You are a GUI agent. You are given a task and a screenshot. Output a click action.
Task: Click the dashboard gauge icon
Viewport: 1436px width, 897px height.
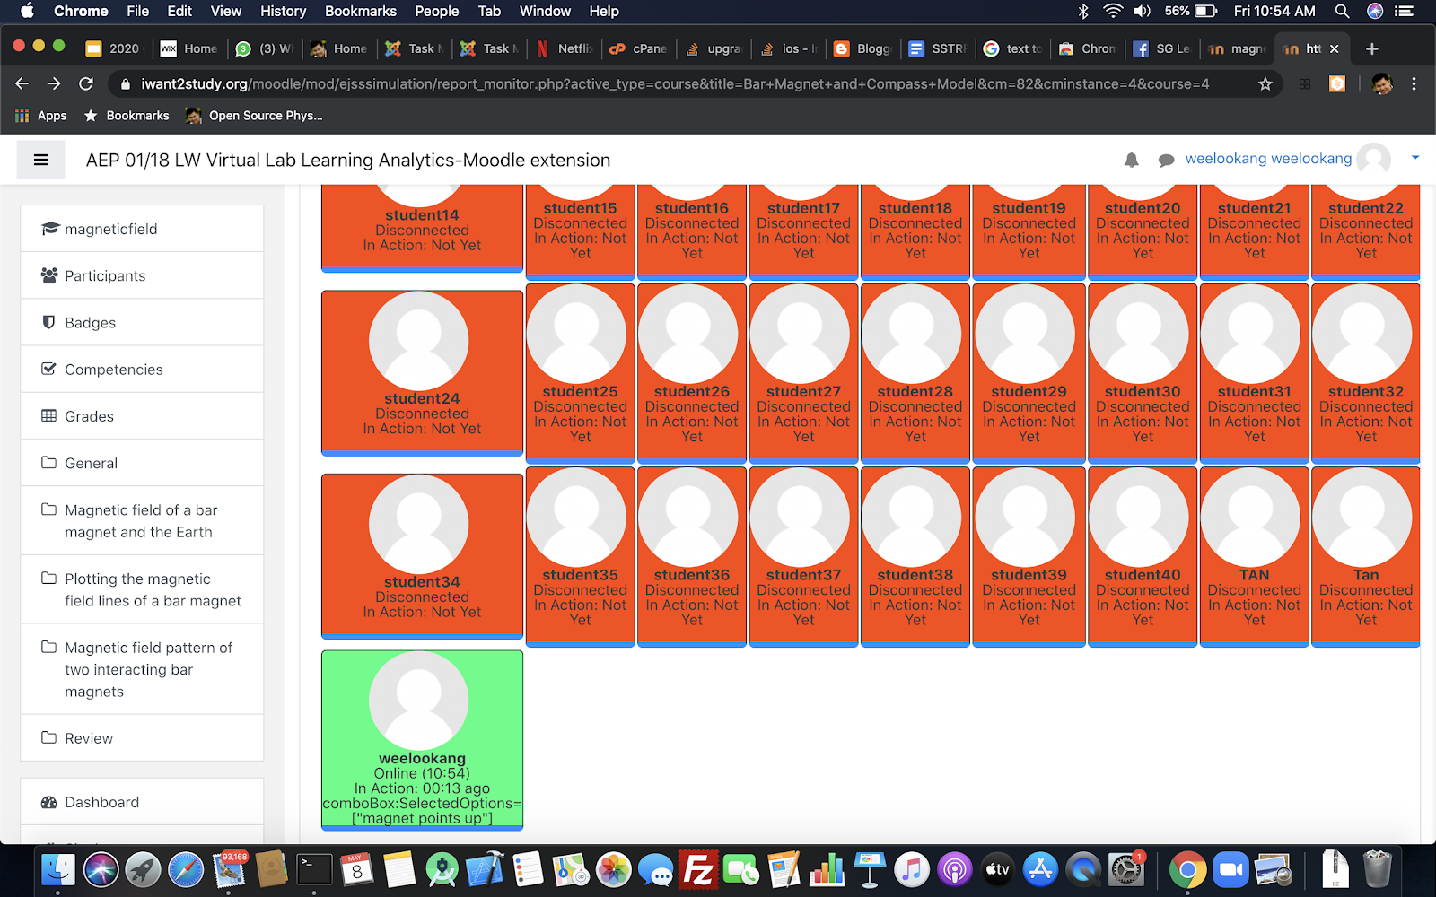(49, 802)
